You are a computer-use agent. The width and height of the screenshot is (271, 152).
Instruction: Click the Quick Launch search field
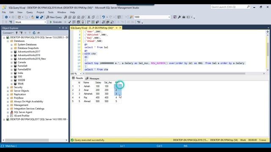coord(229,7)
